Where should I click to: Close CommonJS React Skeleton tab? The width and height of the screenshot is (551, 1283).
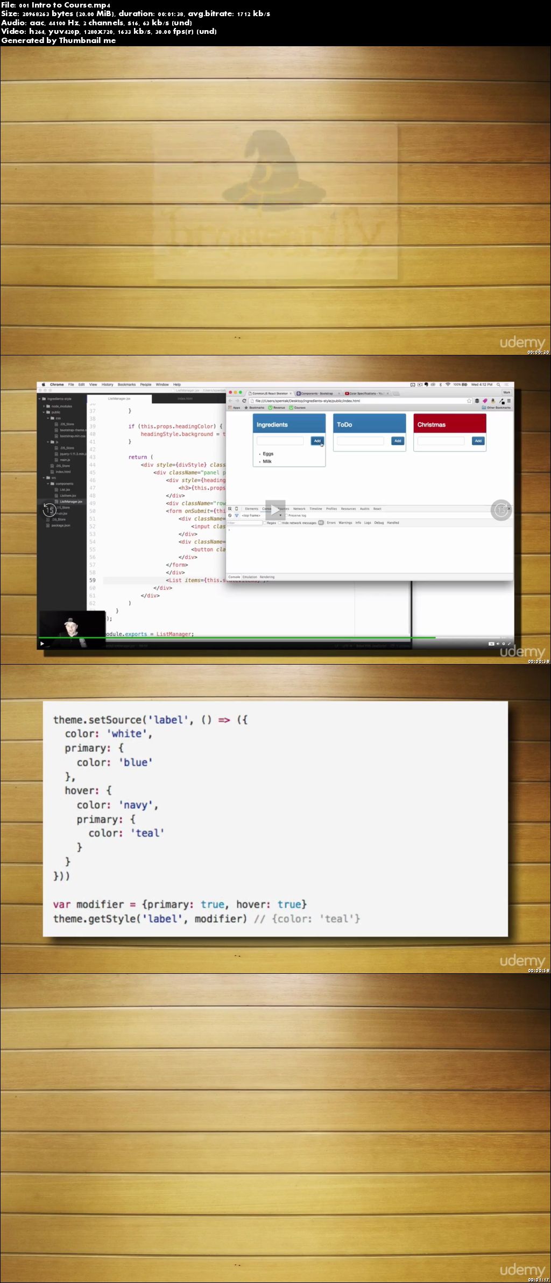[x=291, y=393]
